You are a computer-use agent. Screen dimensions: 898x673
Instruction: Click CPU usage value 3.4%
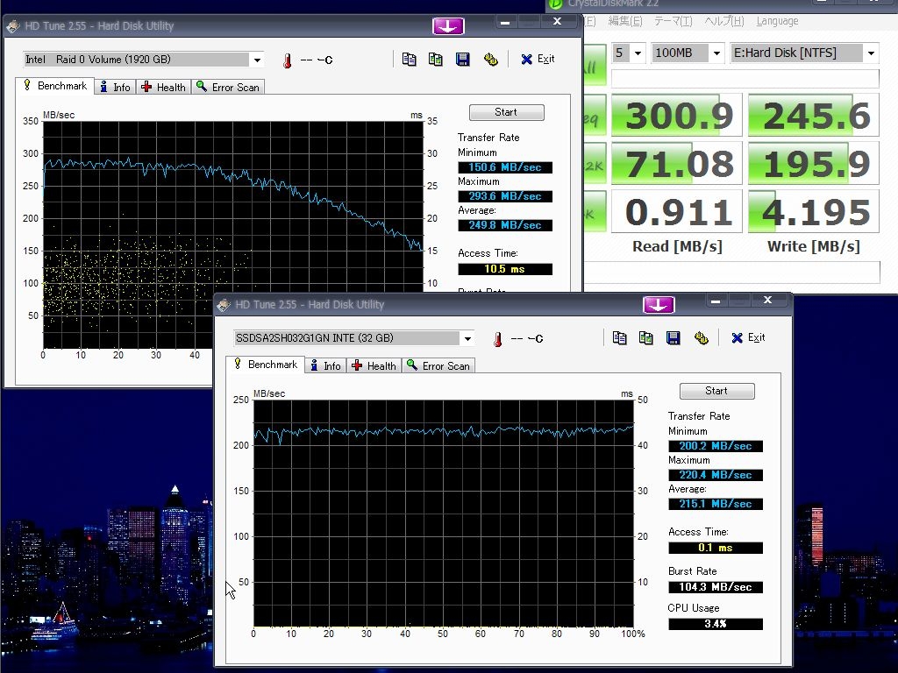tap(716, 624)
